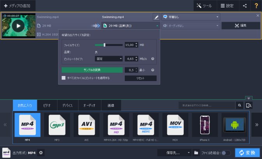
Task: Click the source filename Swimming.mp4
Action: [x=48, y=17]
